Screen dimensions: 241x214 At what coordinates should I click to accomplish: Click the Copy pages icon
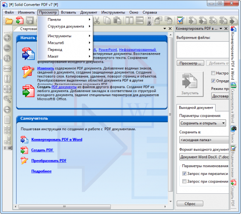(x=106, y=21)
